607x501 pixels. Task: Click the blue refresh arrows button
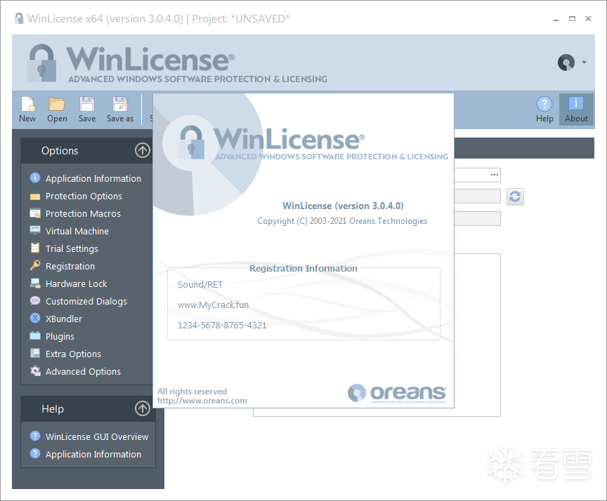pos(515,196)
